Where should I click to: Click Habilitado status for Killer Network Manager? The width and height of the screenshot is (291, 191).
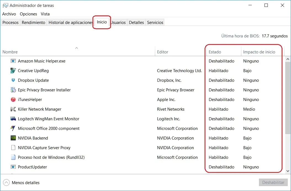click(x=218, y=109)
